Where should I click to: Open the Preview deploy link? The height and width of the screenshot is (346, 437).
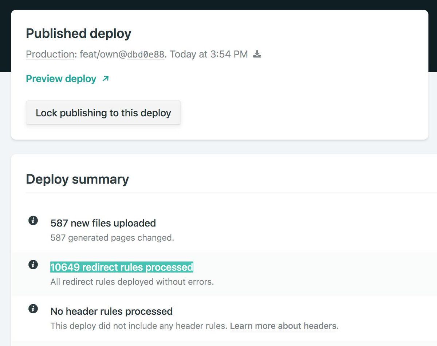coord(61,79)
